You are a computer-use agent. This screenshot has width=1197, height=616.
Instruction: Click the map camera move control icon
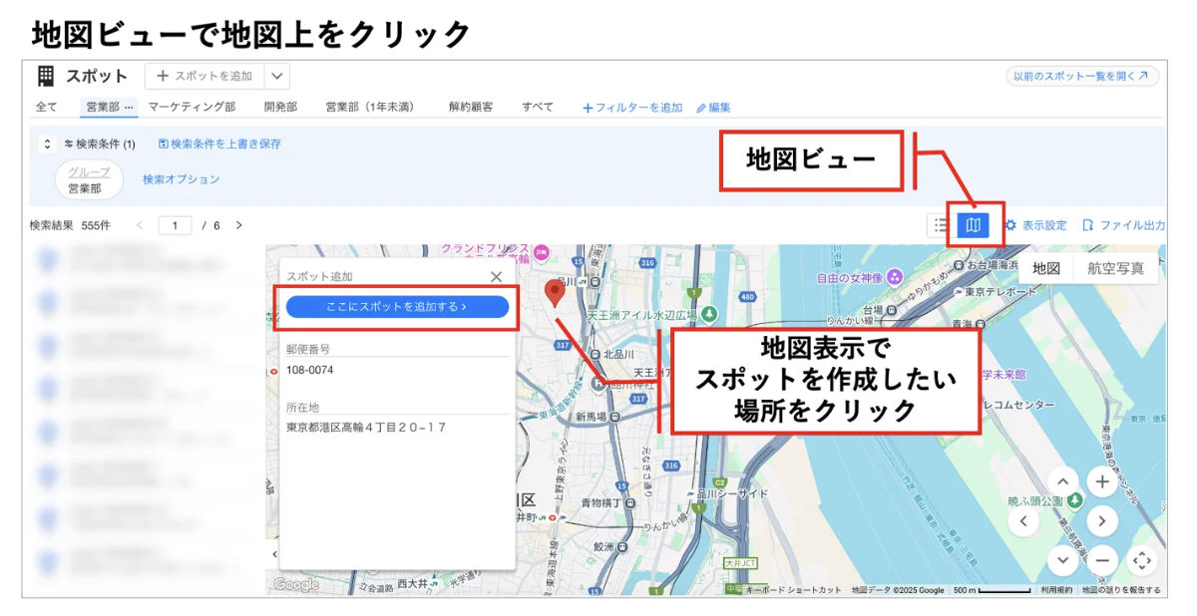point(1141,560)
